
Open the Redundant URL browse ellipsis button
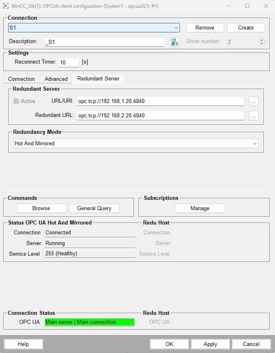click(254, 116)
